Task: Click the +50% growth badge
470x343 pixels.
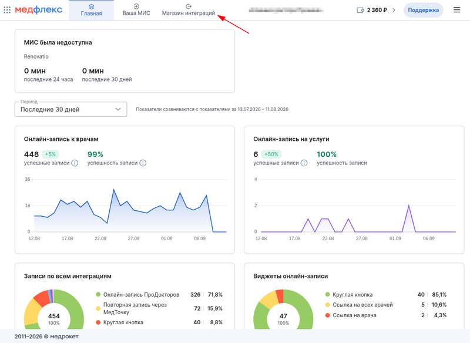Action: pos(271,154)
